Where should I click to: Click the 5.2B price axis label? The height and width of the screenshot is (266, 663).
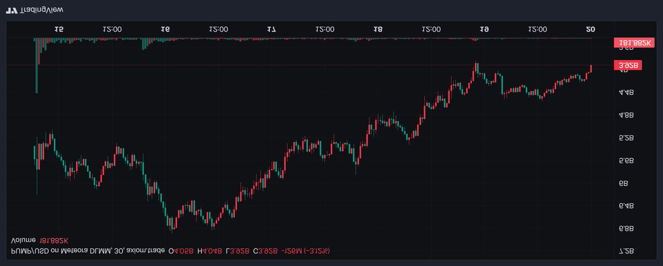(627, 138)
